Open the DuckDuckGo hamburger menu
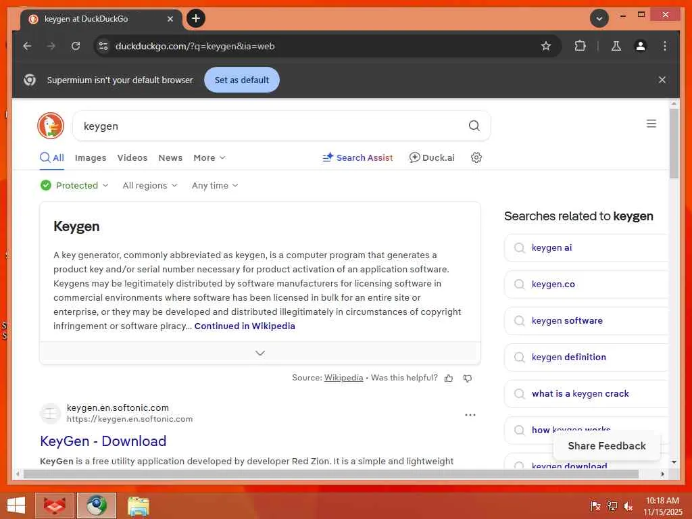 [x=651, y=124]
